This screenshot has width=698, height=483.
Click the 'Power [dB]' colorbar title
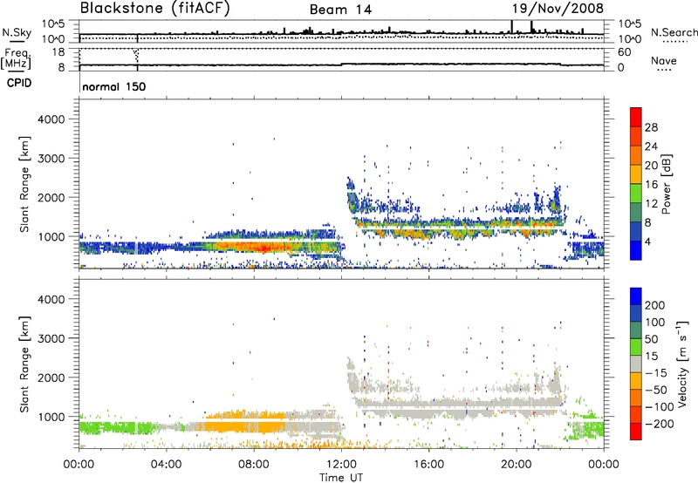[667, 184]
